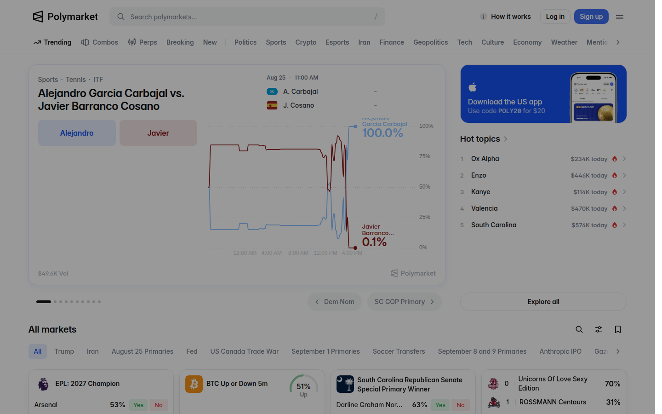The image size is (662, 414).
Task: Select the Fed filter chip
Action: (x=192, y=351)
